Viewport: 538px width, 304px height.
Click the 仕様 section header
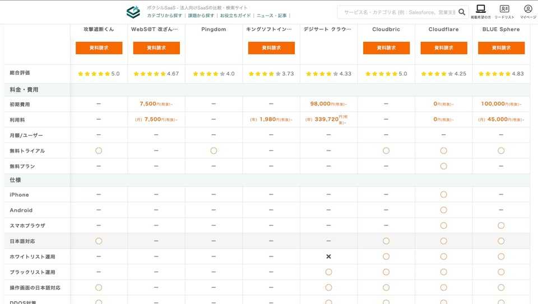16,180
